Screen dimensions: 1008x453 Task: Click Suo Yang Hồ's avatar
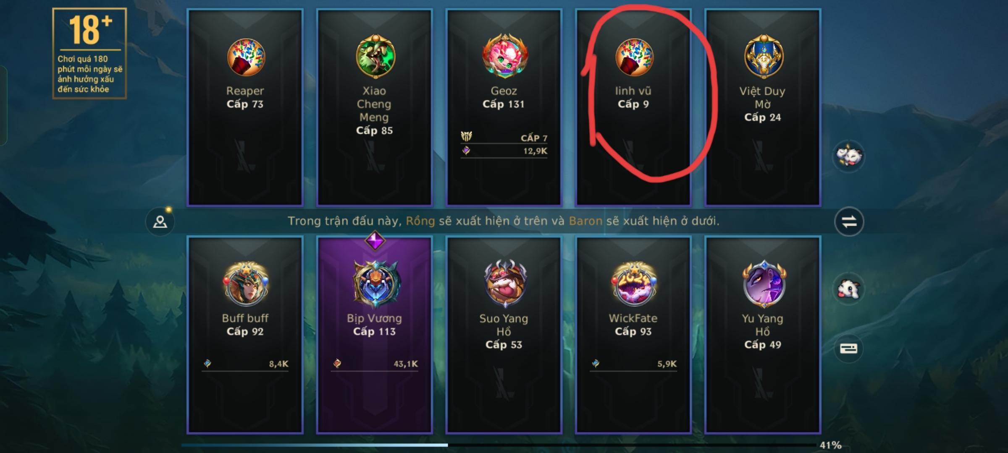point(504,283)
